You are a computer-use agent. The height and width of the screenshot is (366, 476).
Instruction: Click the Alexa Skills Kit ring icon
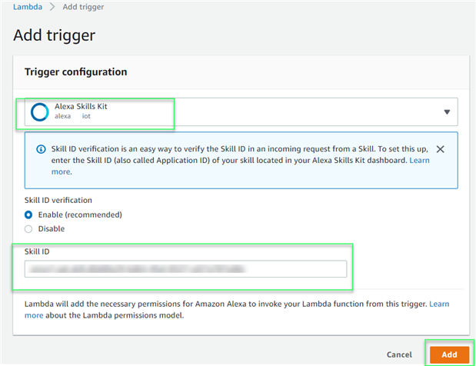click(x=39, y=111)
